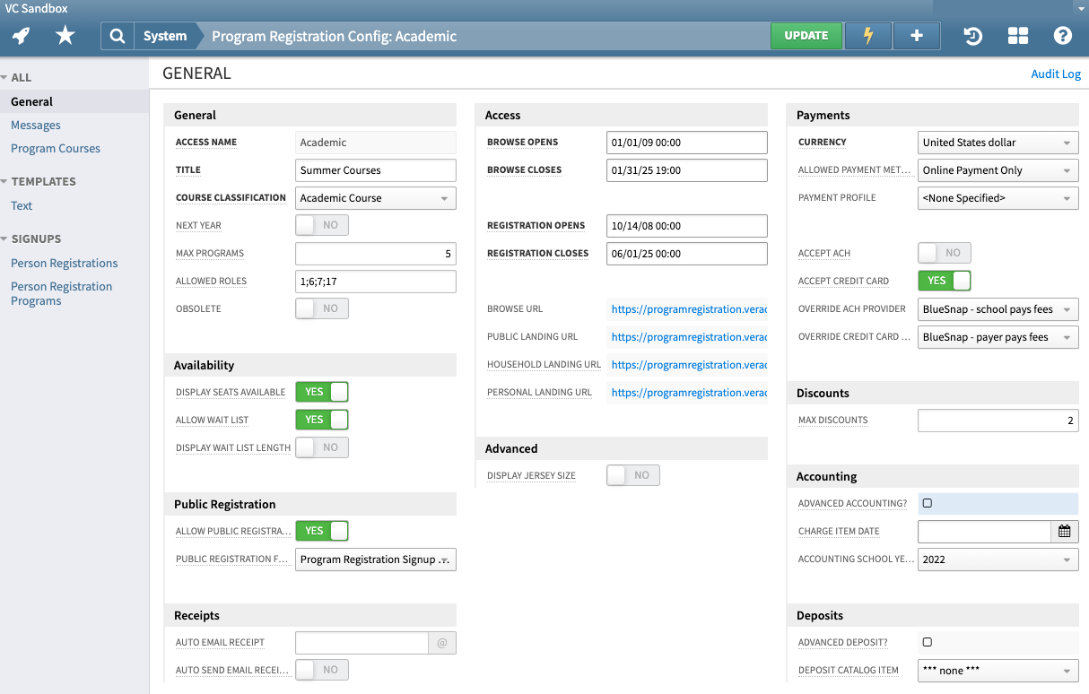
Task: Enable the Accept ACH toggle
Action: (945, 253)
